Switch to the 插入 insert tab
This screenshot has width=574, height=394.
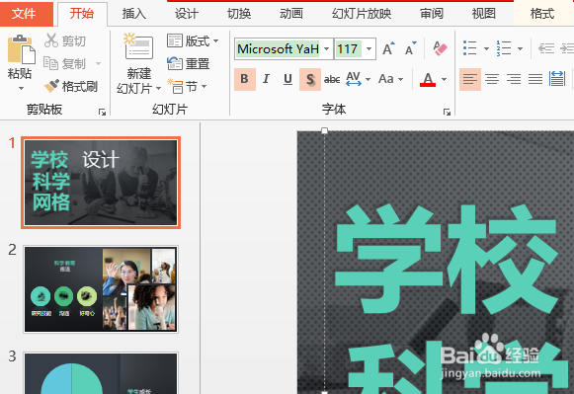coord(134,14)
